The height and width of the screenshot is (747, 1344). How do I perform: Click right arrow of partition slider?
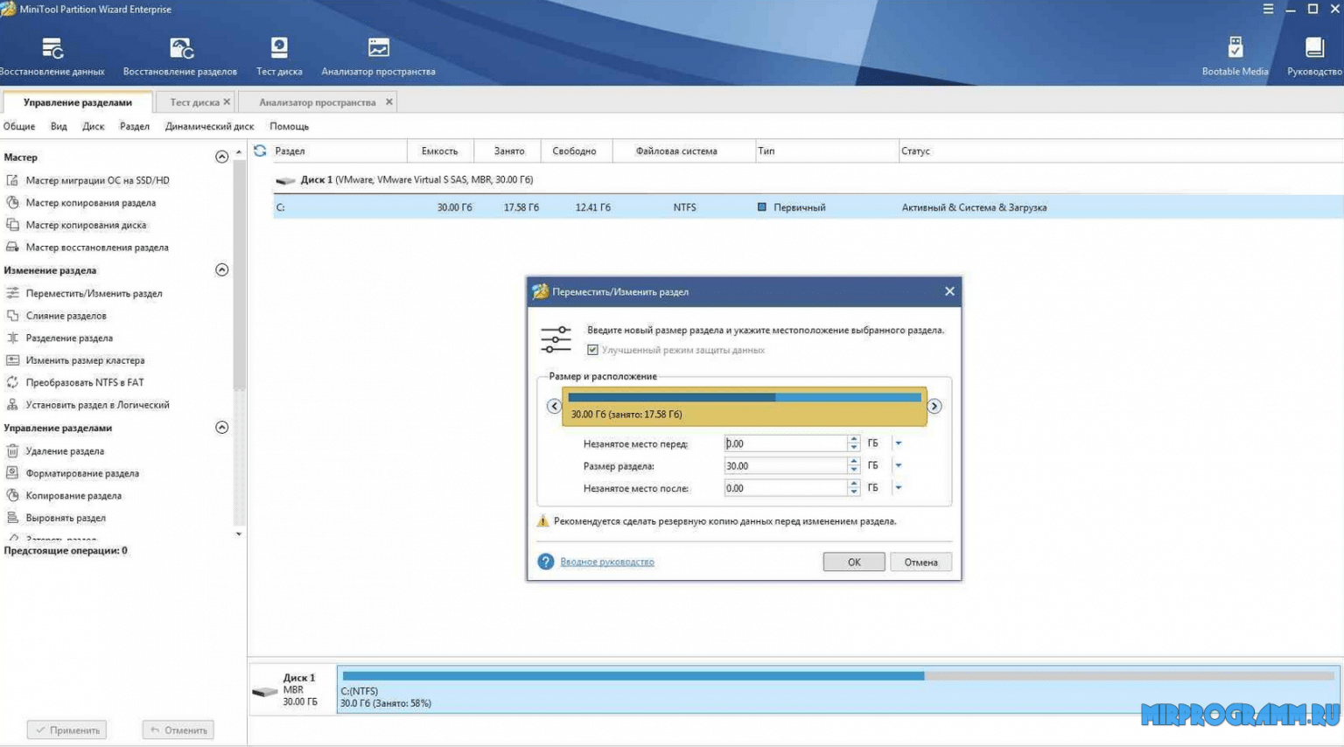(x=934, y=406)
